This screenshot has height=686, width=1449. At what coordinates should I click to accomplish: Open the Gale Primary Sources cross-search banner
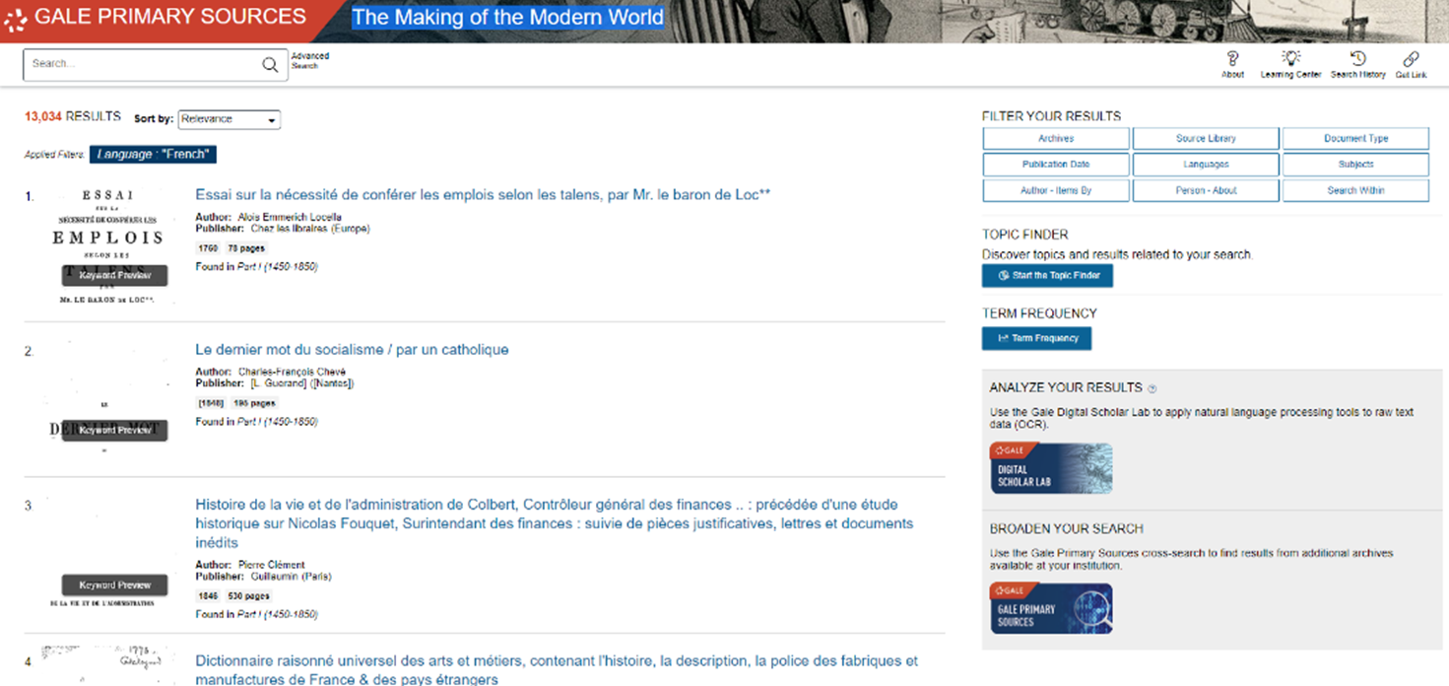click(x=1049, y=608)
